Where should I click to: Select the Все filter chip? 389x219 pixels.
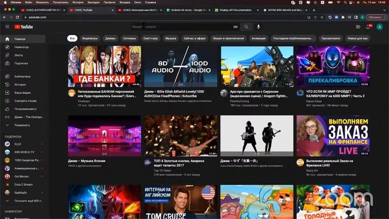72,38
